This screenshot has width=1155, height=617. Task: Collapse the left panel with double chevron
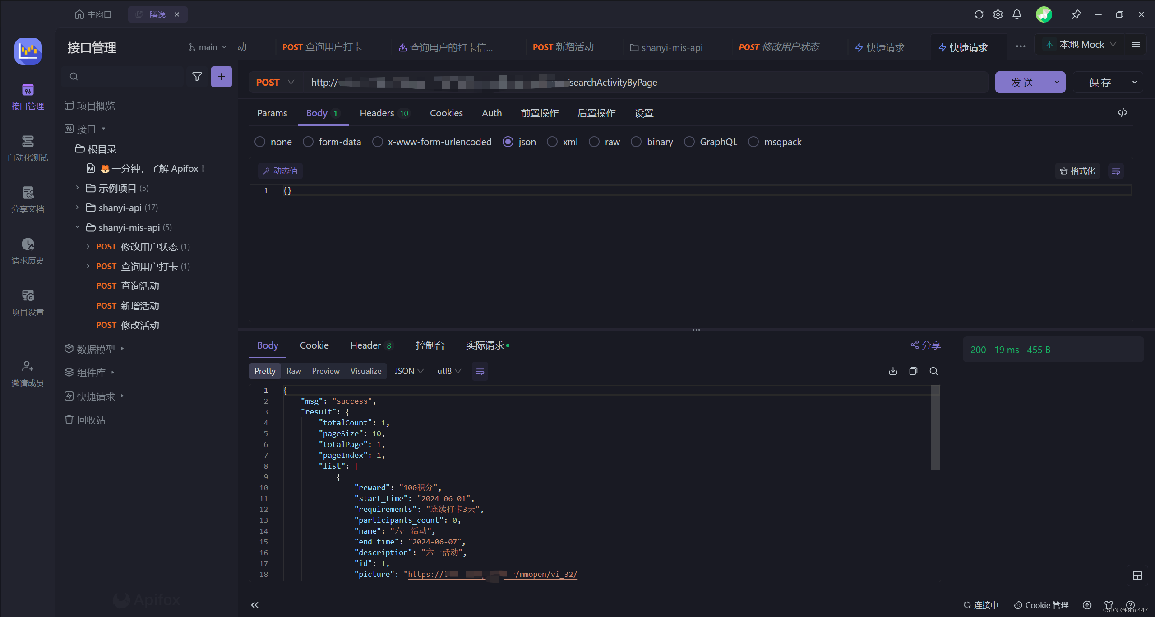click(254, 605)
